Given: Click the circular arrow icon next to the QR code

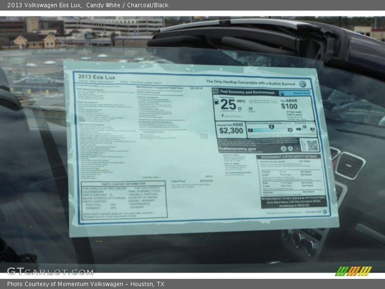Looking at the screenshot, I should tap(290, 148).
